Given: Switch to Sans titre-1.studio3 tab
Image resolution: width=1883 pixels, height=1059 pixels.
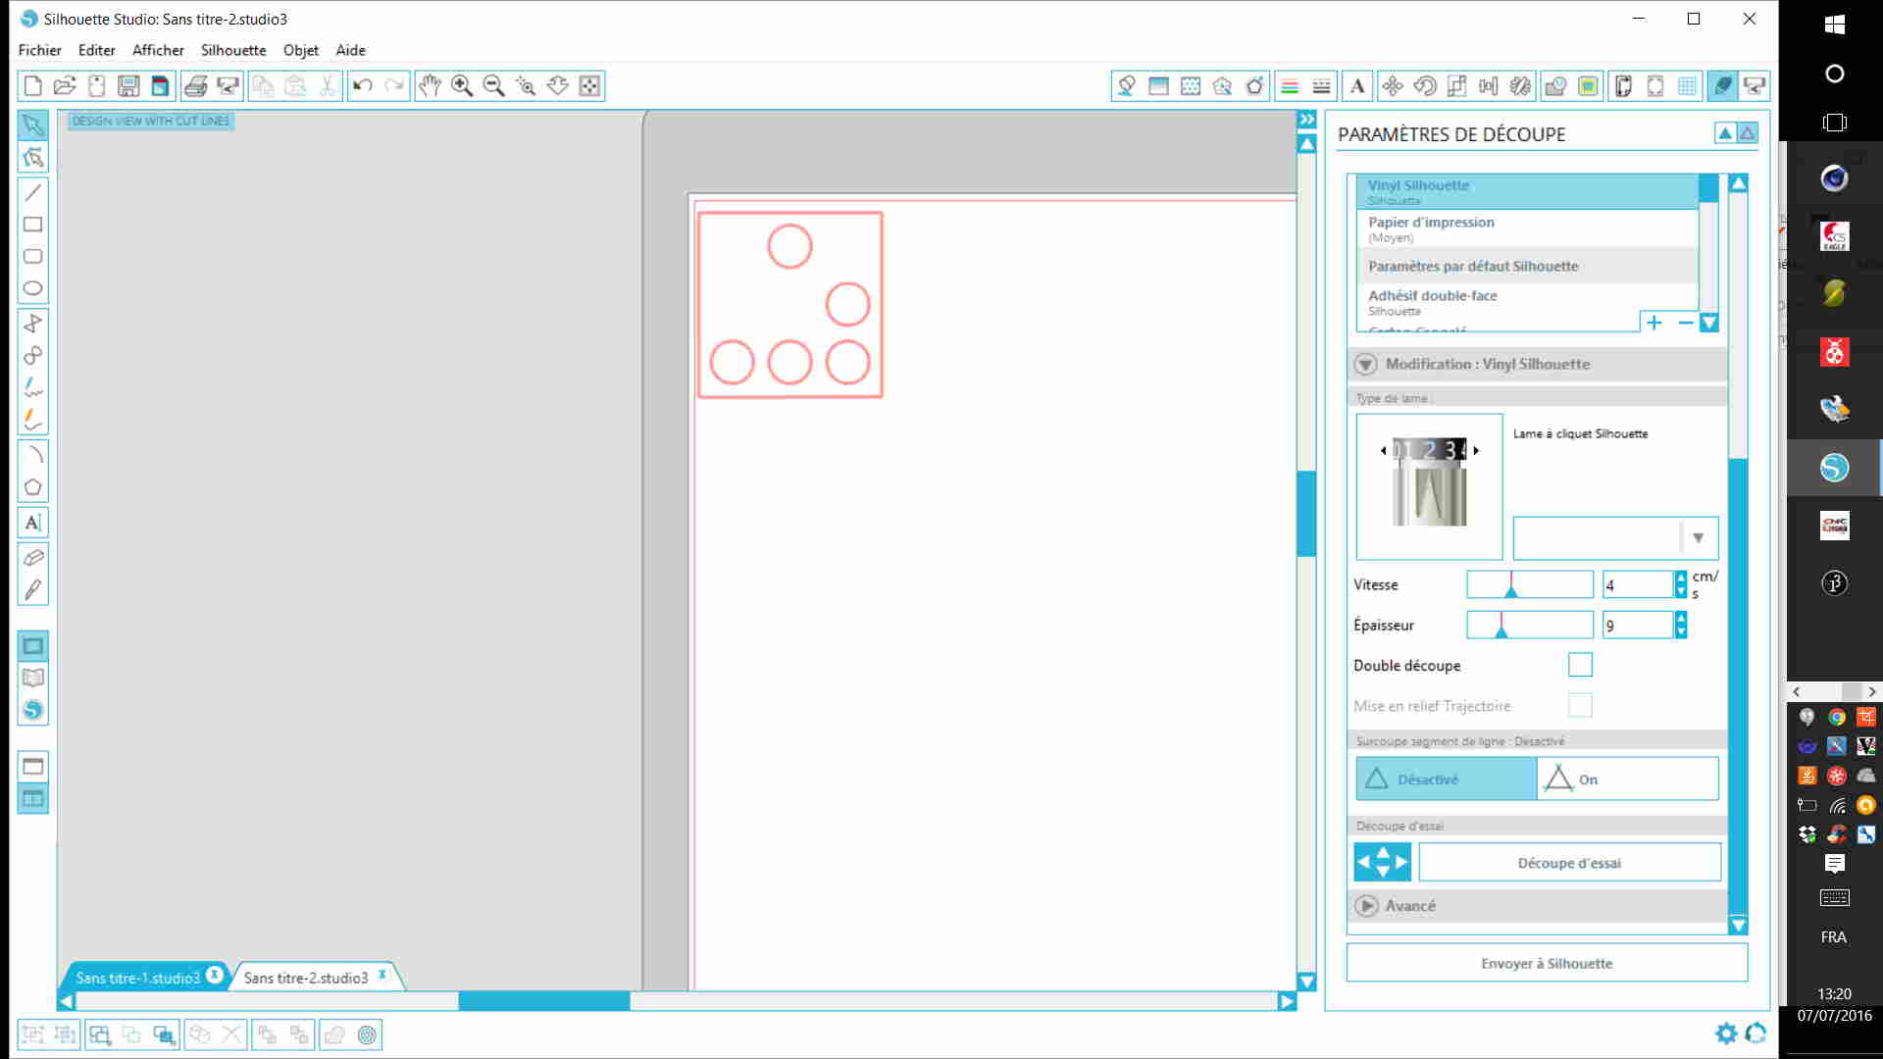Looking at the screenshot, I should [137, 978].
